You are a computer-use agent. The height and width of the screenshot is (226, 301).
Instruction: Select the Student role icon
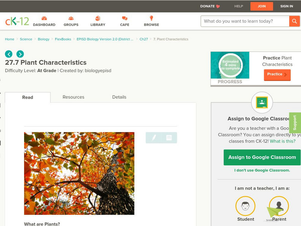click(245, 206)
